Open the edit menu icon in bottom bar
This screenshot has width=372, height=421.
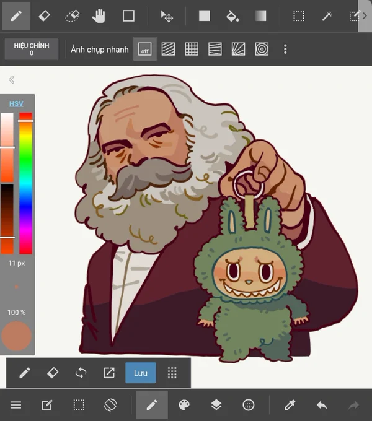pyautogui.click(x=47, y=405)
